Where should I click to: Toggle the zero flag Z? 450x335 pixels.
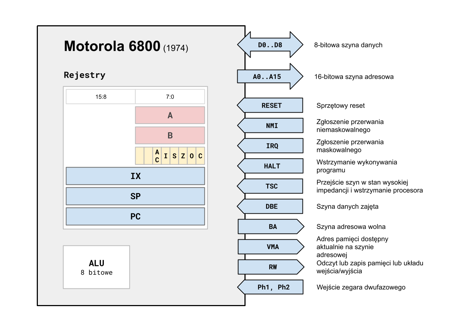tap(182, 156)
